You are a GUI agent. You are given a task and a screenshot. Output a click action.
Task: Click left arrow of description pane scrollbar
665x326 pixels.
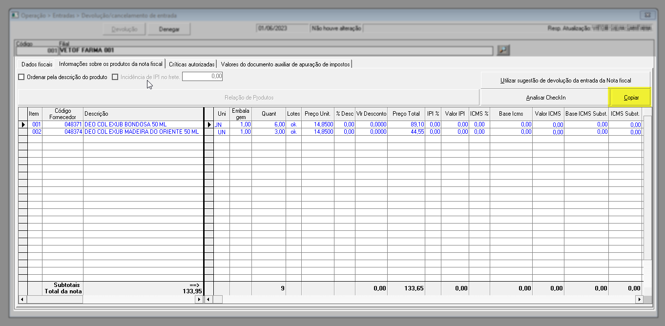[22, 299]
